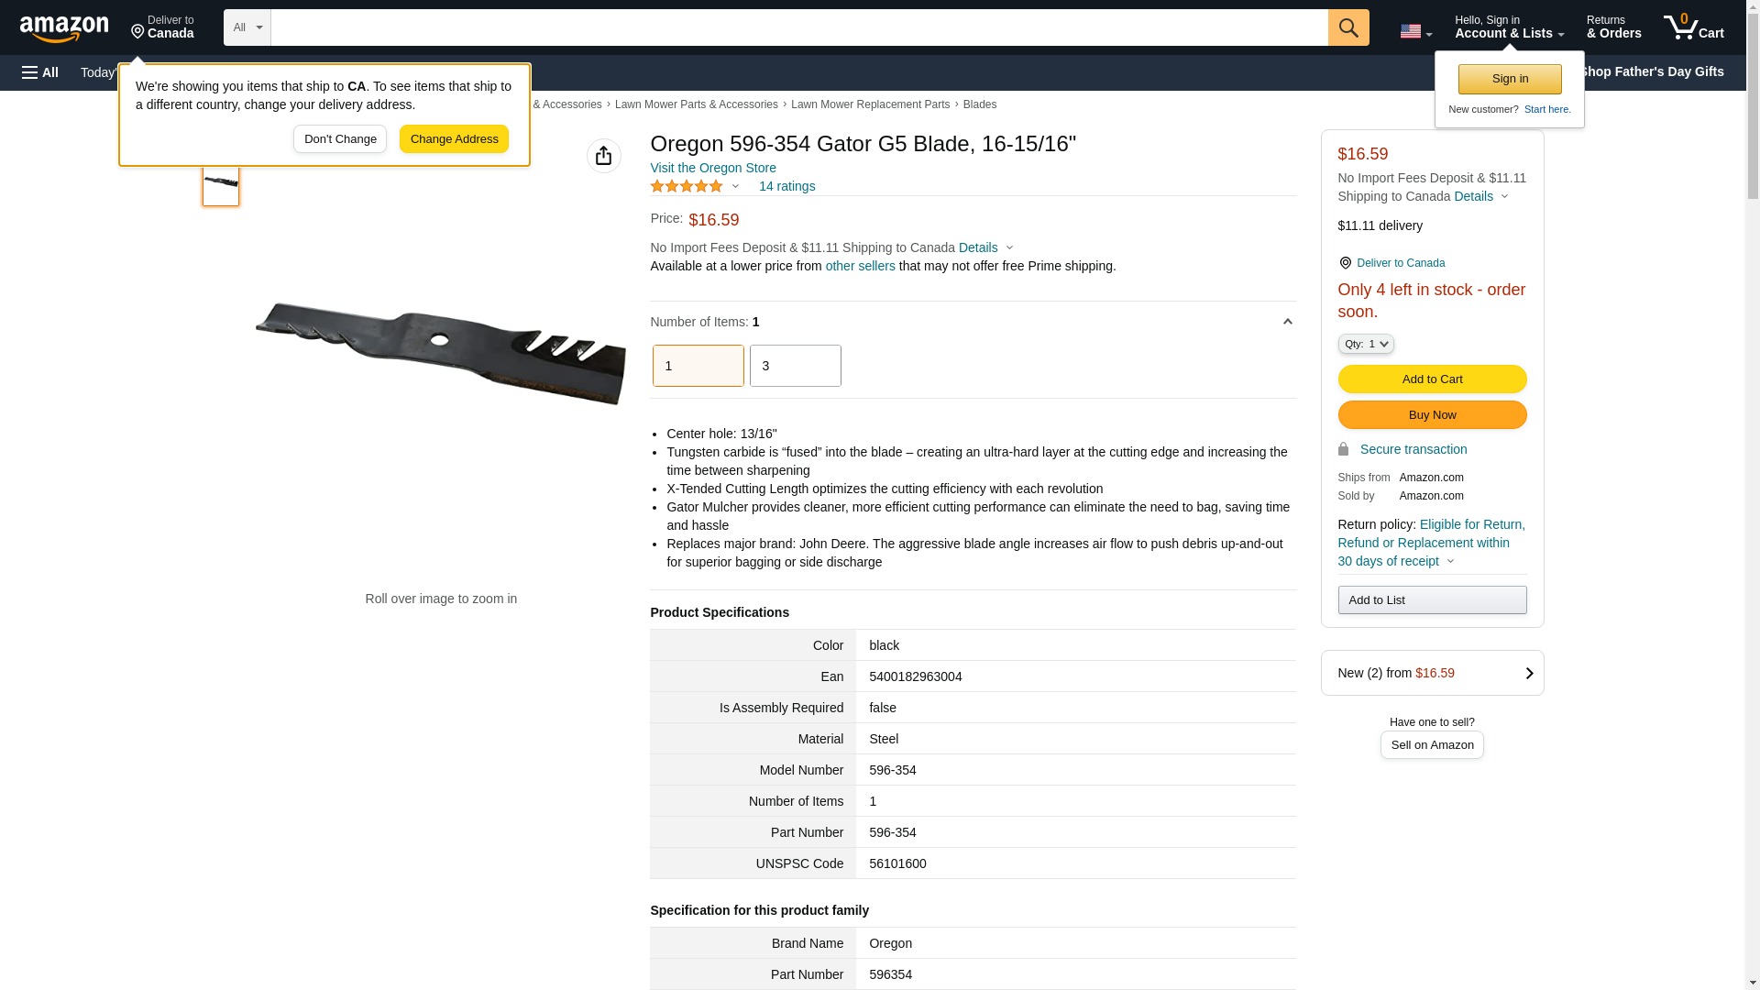Open the Blades breadcrumb category
Screen dimensions: 1760x990
[979, 104]
